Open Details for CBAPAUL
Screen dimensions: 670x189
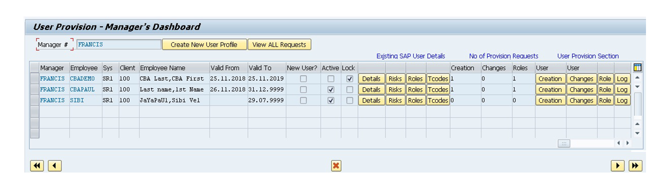point(371,90)
